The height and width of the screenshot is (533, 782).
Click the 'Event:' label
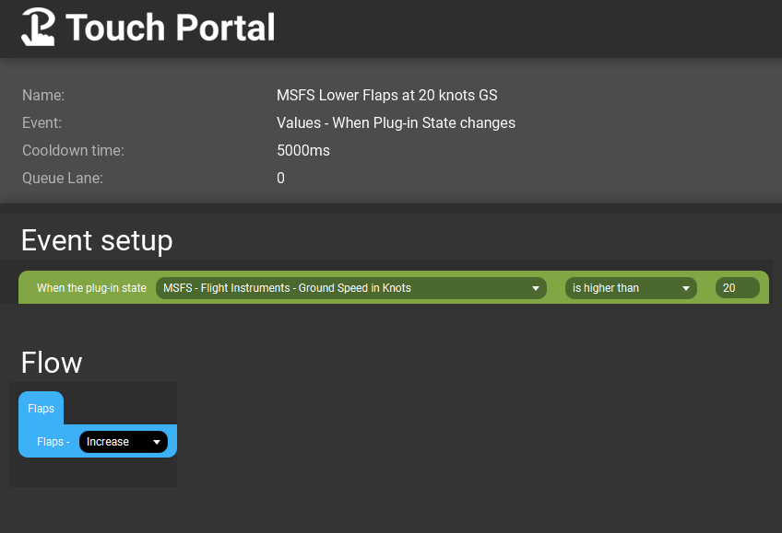(x=41, y=123)
